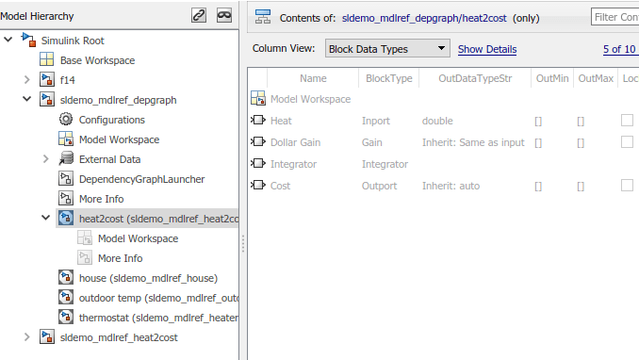Screen dimensions: 639x360
Task: Click the Cost block icon
Action: [x=258, y=185]
